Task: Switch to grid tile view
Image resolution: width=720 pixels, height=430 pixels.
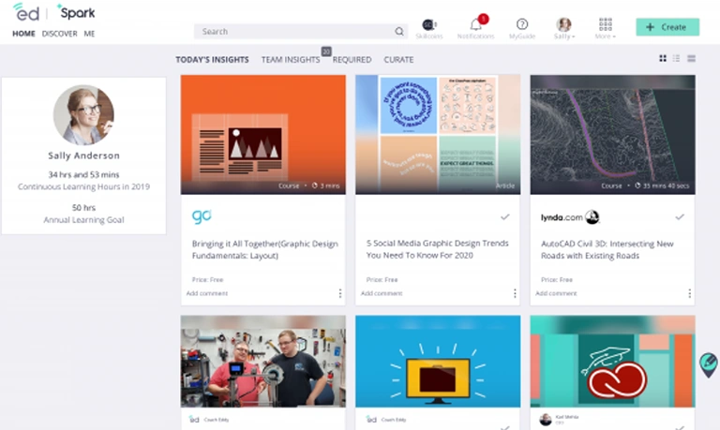Action: [663, 58]
